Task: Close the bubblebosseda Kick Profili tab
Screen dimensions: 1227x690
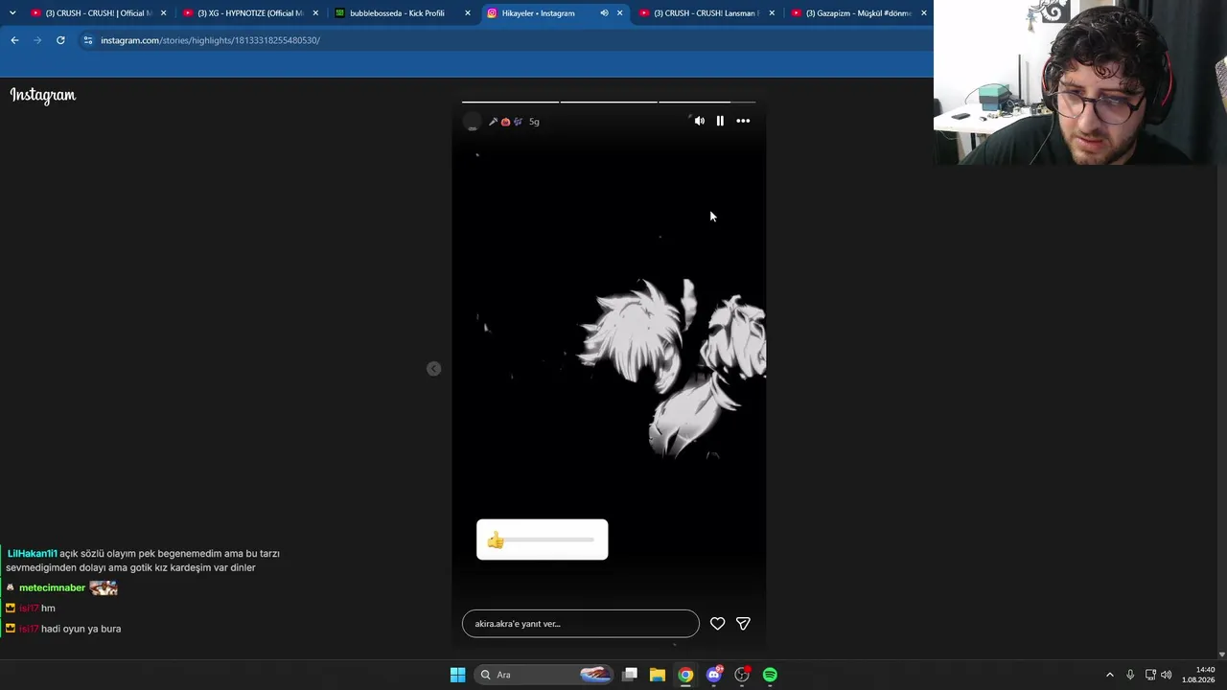Action: click(x=468, y=13)
